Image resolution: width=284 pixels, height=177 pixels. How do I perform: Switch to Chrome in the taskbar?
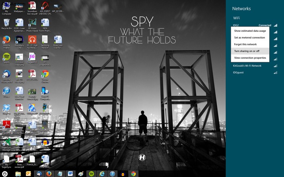click(x=134, y=174)
